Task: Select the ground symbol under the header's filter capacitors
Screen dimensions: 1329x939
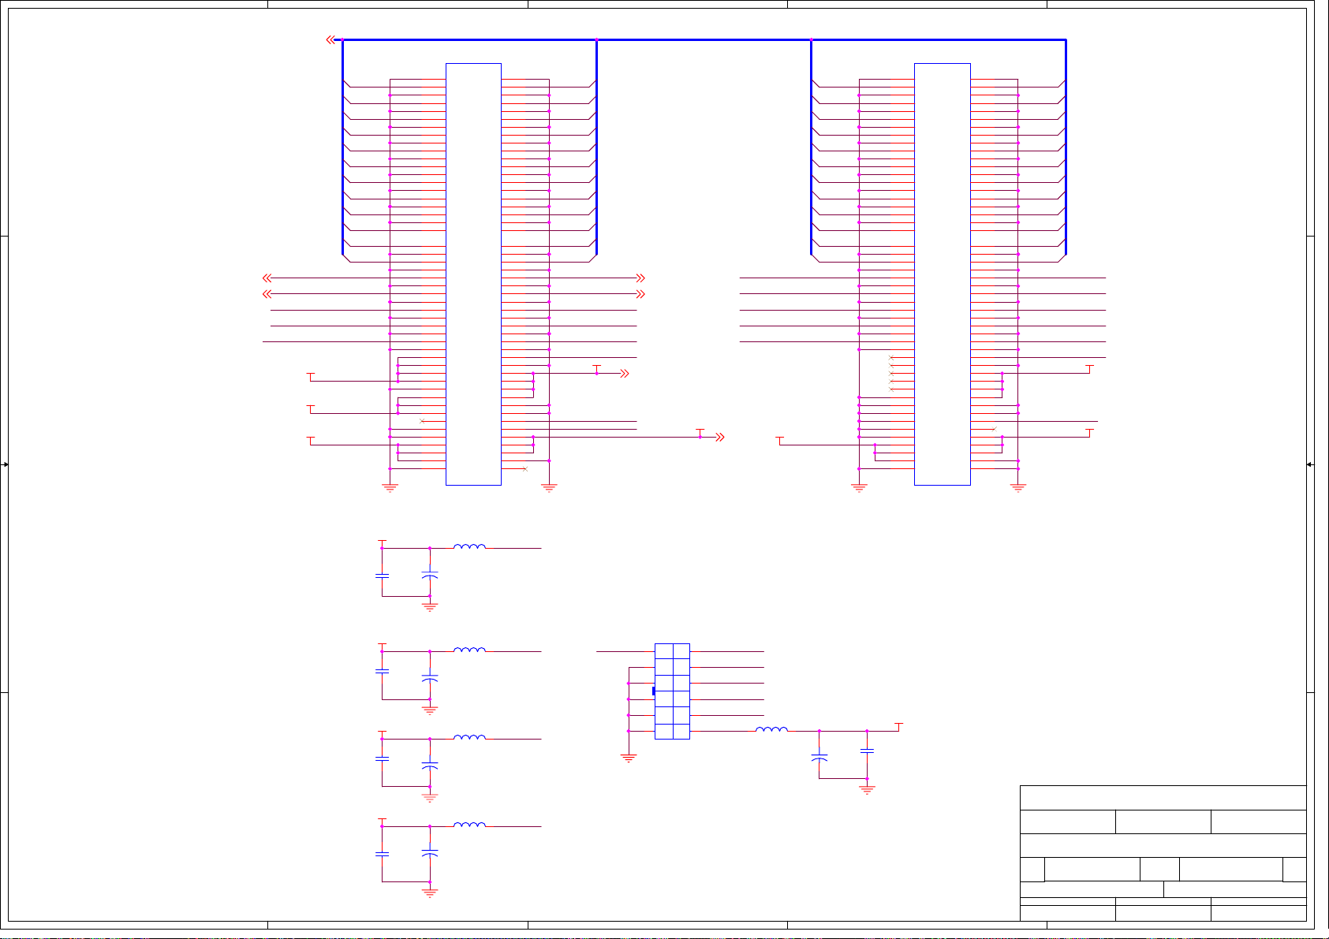Action: click(867, 789)
